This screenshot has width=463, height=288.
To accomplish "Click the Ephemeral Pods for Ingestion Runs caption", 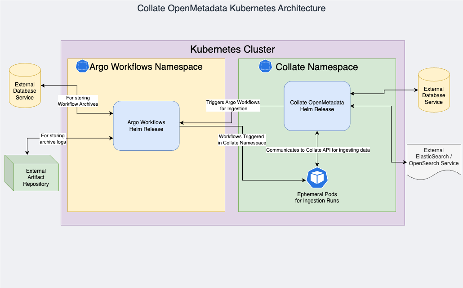I will pos(317,198).
